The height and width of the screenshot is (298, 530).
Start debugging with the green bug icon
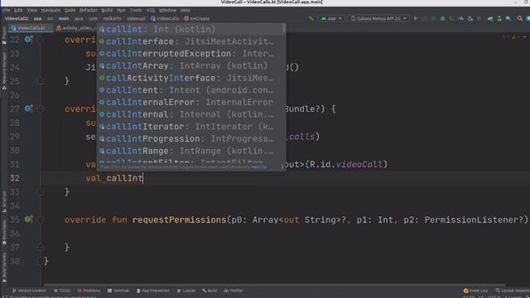[442, 18]
